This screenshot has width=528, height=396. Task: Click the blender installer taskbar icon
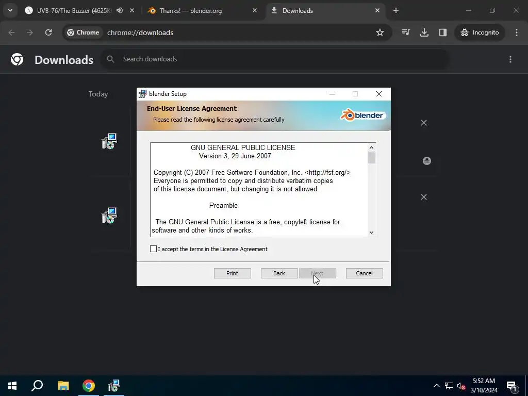[114, 386]
